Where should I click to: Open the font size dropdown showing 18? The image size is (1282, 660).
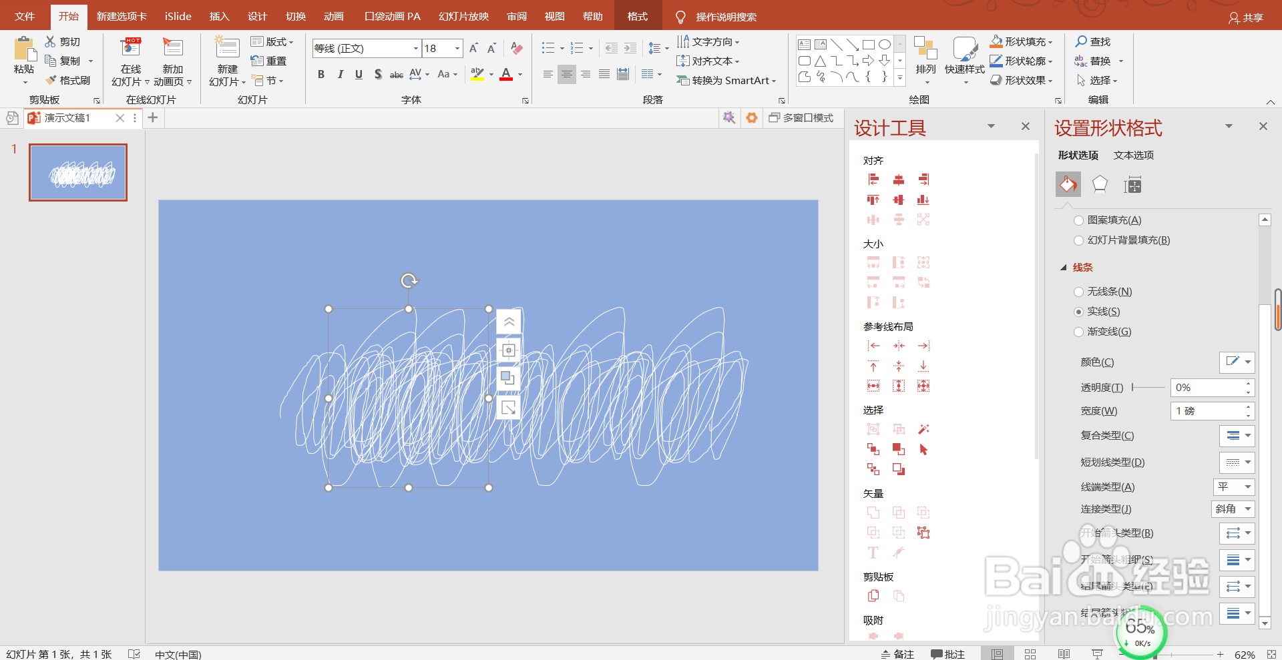(457, 48)
